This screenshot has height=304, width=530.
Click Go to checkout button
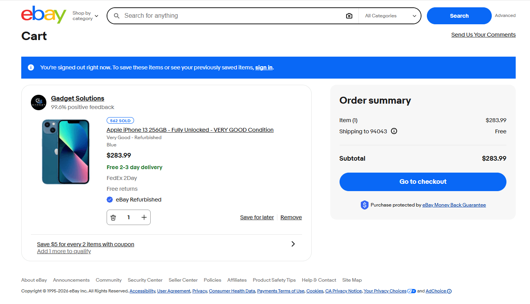[423, 182]
